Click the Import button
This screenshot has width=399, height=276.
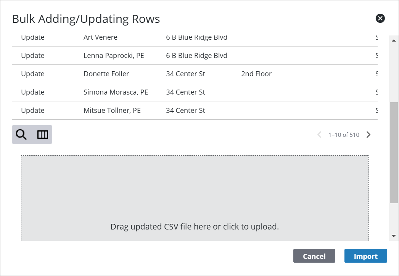coord(365,256)
